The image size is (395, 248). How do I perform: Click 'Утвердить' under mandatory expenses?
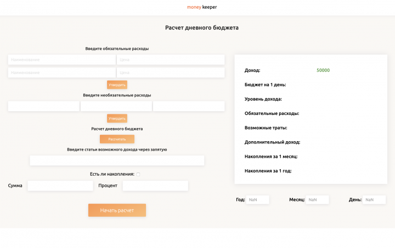coord(117,85)
